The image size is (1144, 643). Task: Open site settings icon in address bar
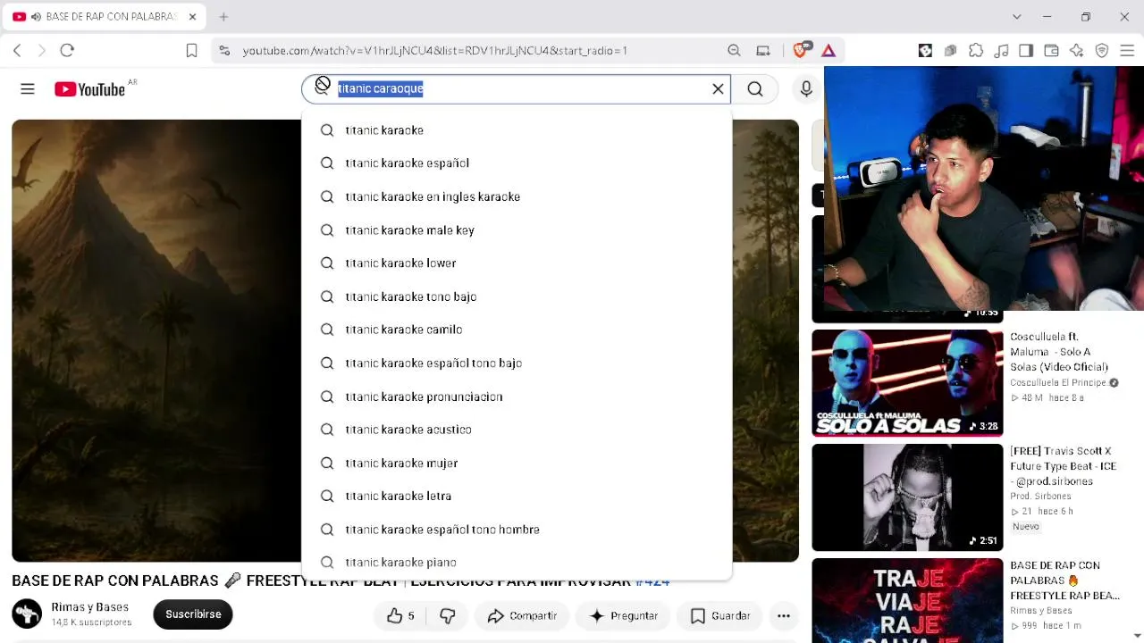point(224,51)
